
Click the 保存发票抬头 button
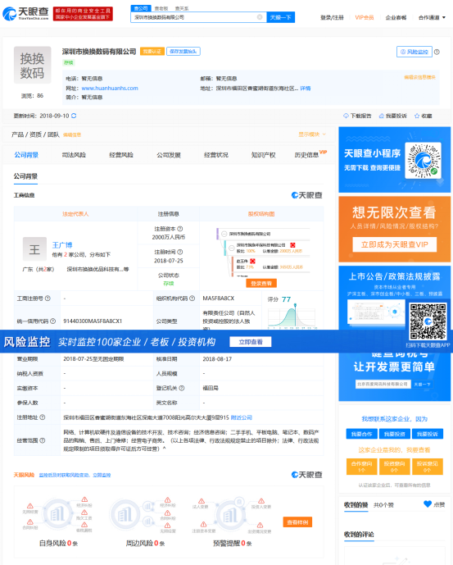(183, 52)
